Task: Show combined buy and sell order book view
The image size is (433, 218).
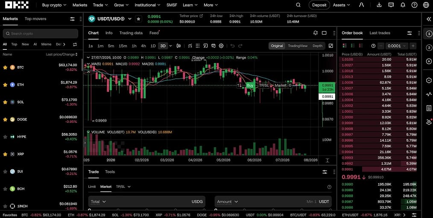Action: (x=344, y=46)
